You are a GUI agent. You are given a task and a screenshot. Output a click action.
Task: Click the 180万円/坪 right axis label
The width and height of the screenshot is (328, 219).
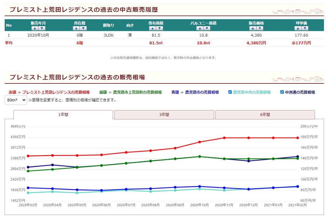[309, 137]
